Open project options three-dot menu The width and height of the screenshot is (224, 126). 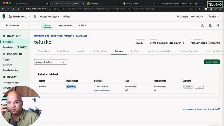tap(35, 25)
